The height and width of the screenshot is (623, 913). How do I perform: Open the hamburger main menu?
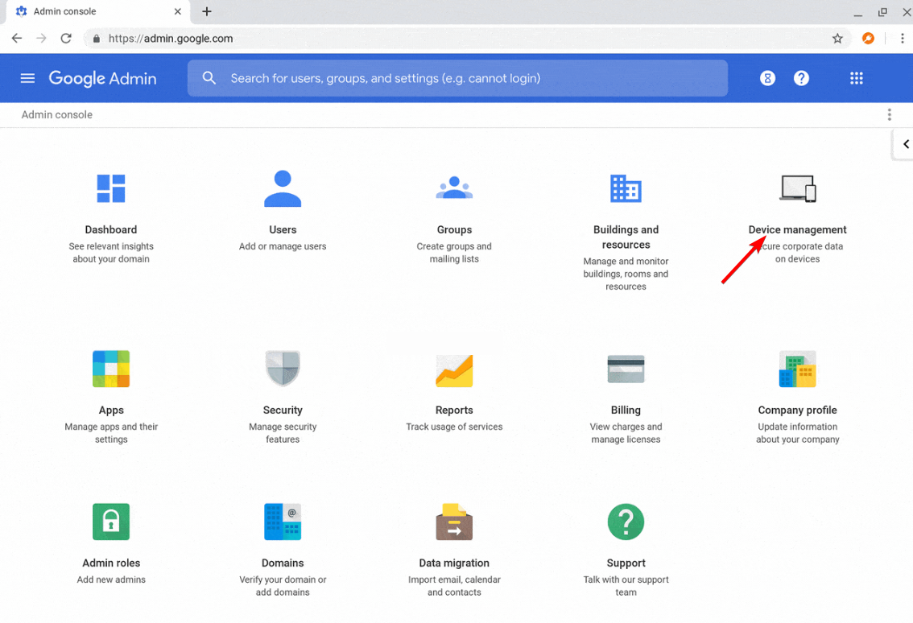point(27,78)
